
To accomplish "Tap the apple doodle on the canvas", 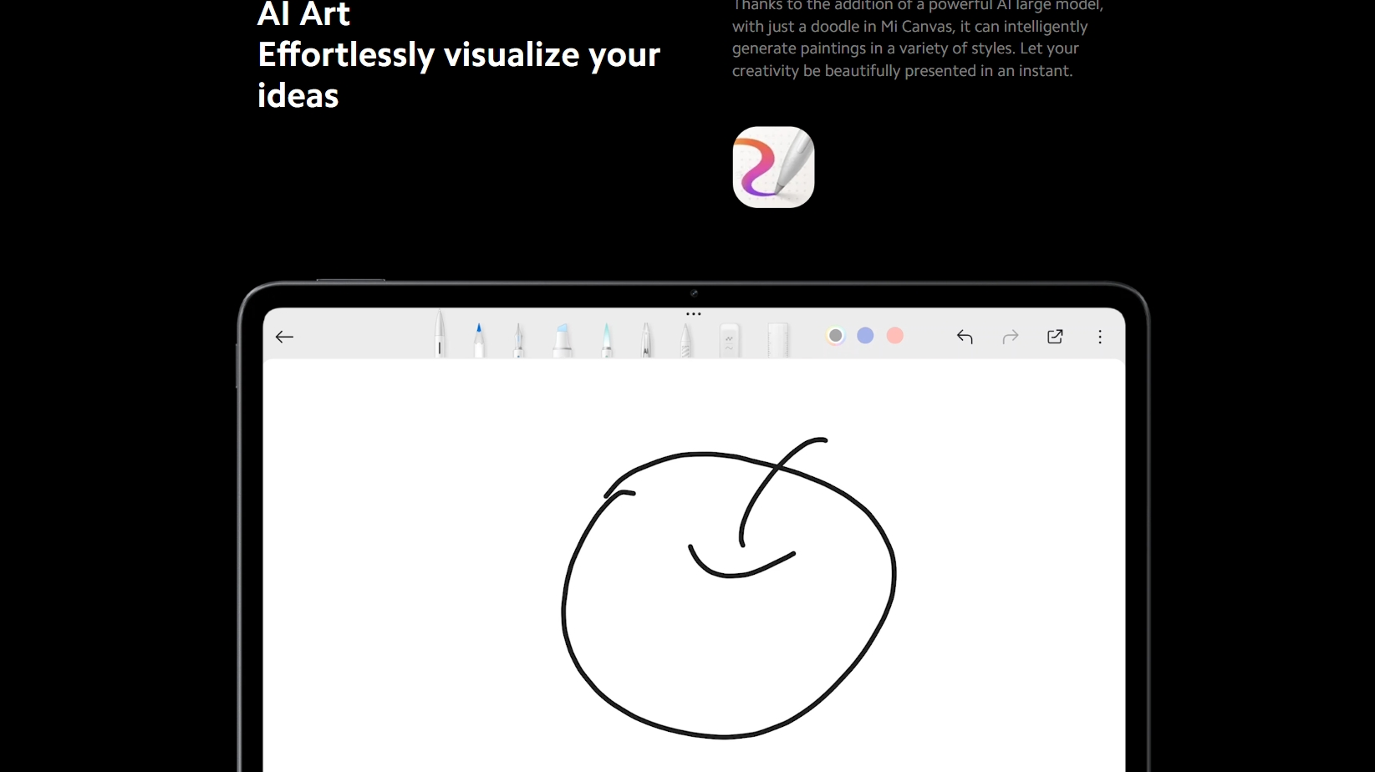I will click(x=729, y=588).
